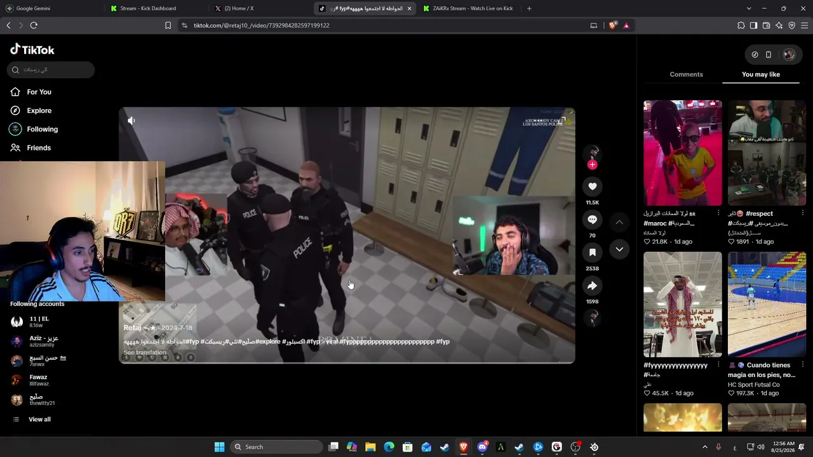The height and width of the screenshot is (457, 813).
Task: Open options for the Cuando tienes video
Action: point(803,365)
